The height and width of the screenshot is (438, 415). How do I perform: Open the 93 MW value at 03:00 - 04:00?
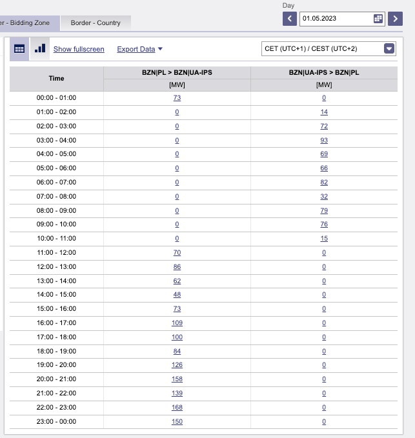pyautogui.click(x=324, y=140)
